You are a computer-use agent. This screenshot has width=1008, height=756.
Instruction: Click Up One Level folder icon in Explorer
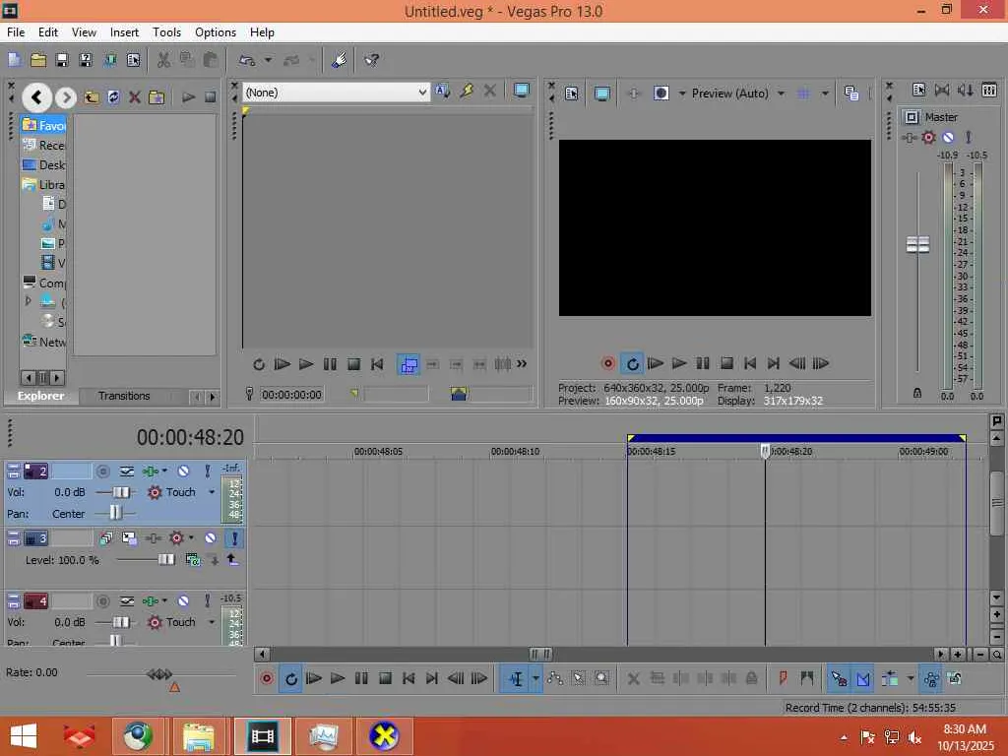click(92, 97)
